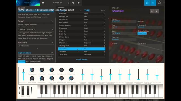Image resolution: width=181 pixels, height=101 pixels.
Task: Collapse the INSTRUMENTS section chevron
Action: (x=52, y=53)
